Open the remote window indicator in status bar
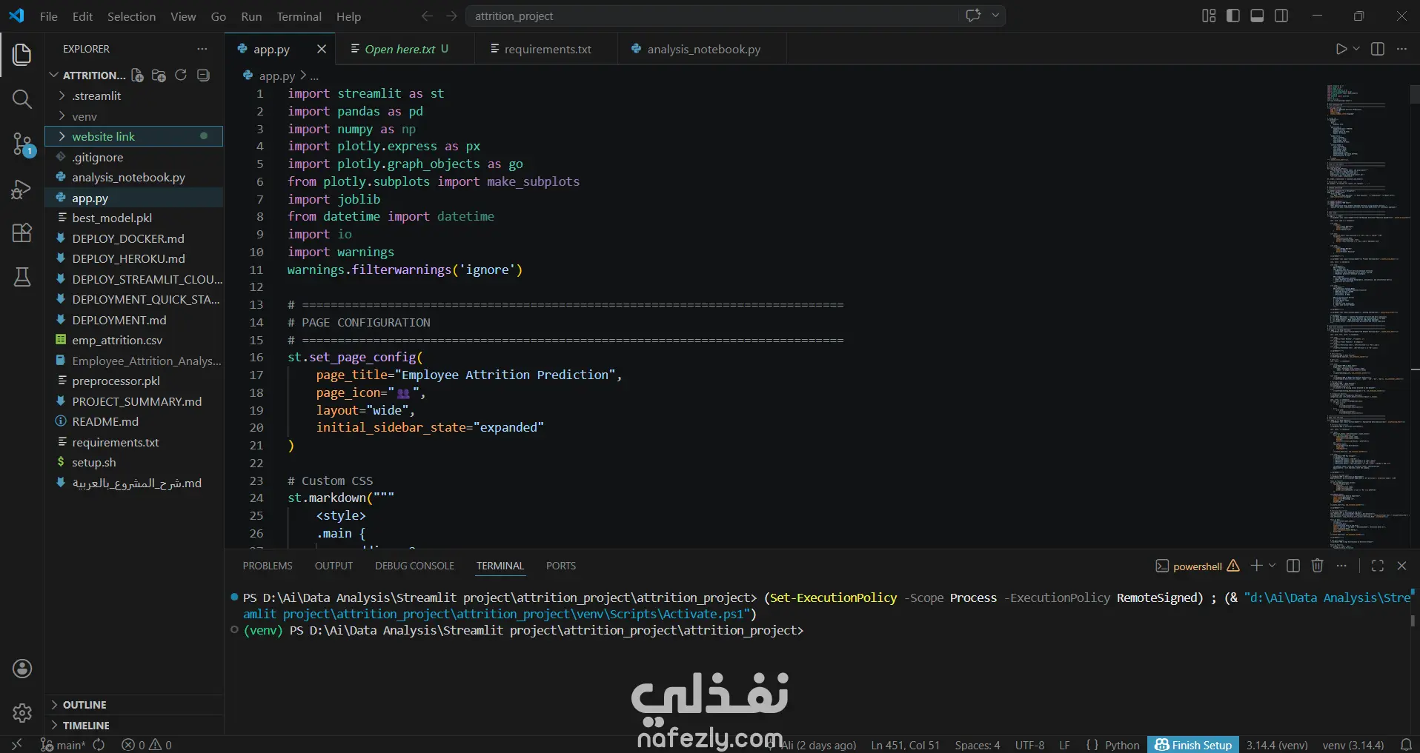Screen dimensions: 1420x753 pos(17,745)
